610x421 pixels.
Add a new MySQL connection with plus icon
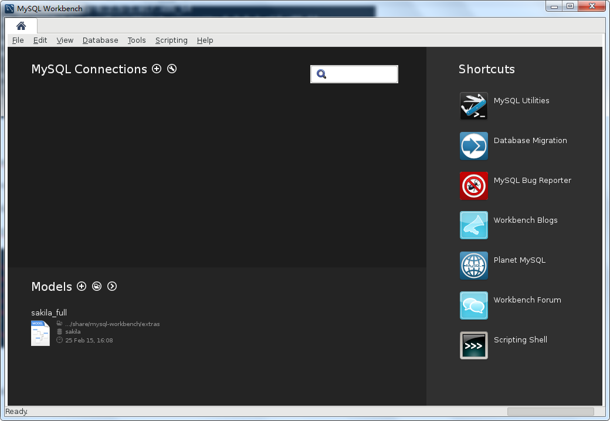pos(157,69)
